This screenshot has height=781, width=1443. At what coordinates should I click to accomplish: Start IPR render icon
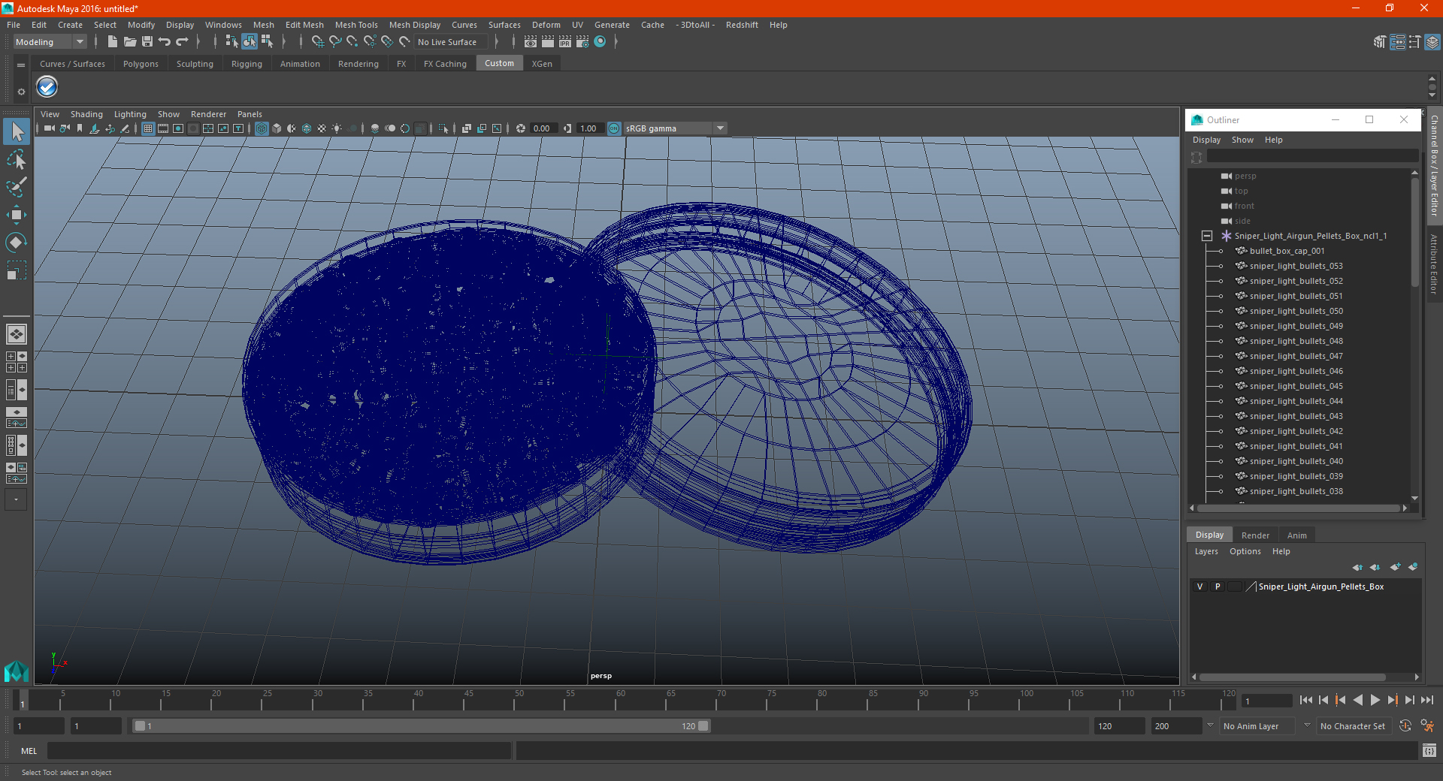(565, 42)
